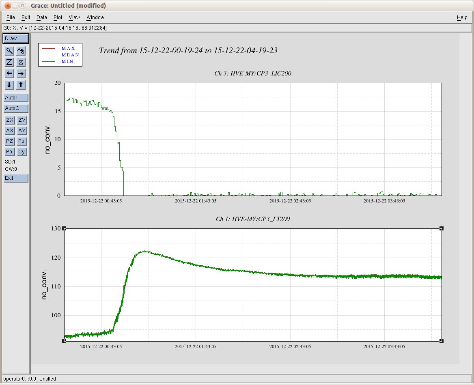Click upper graph's no_conv. axis label
Viewport: 474px width, 385px height.
[47, 139]
